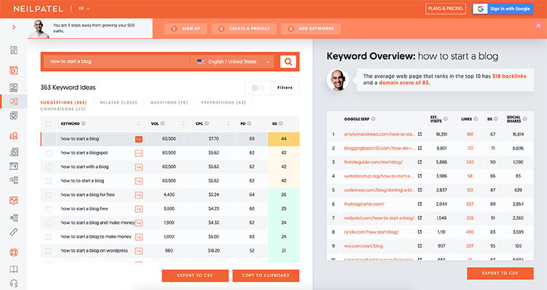The width and height of the screenshot is (547, 290).
Task: Click the yellow SD score 44 cell
Action: (x=284, y=139)
